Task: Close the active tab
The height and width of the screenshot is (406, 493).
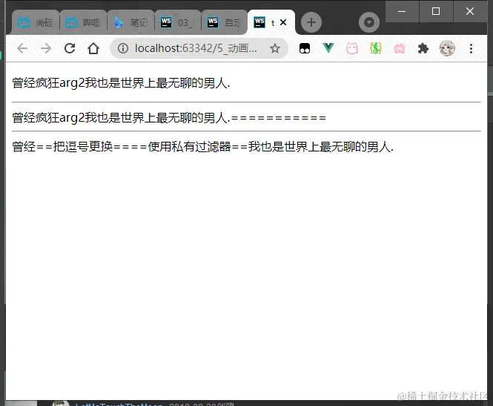Action: [x=283, y=22]
